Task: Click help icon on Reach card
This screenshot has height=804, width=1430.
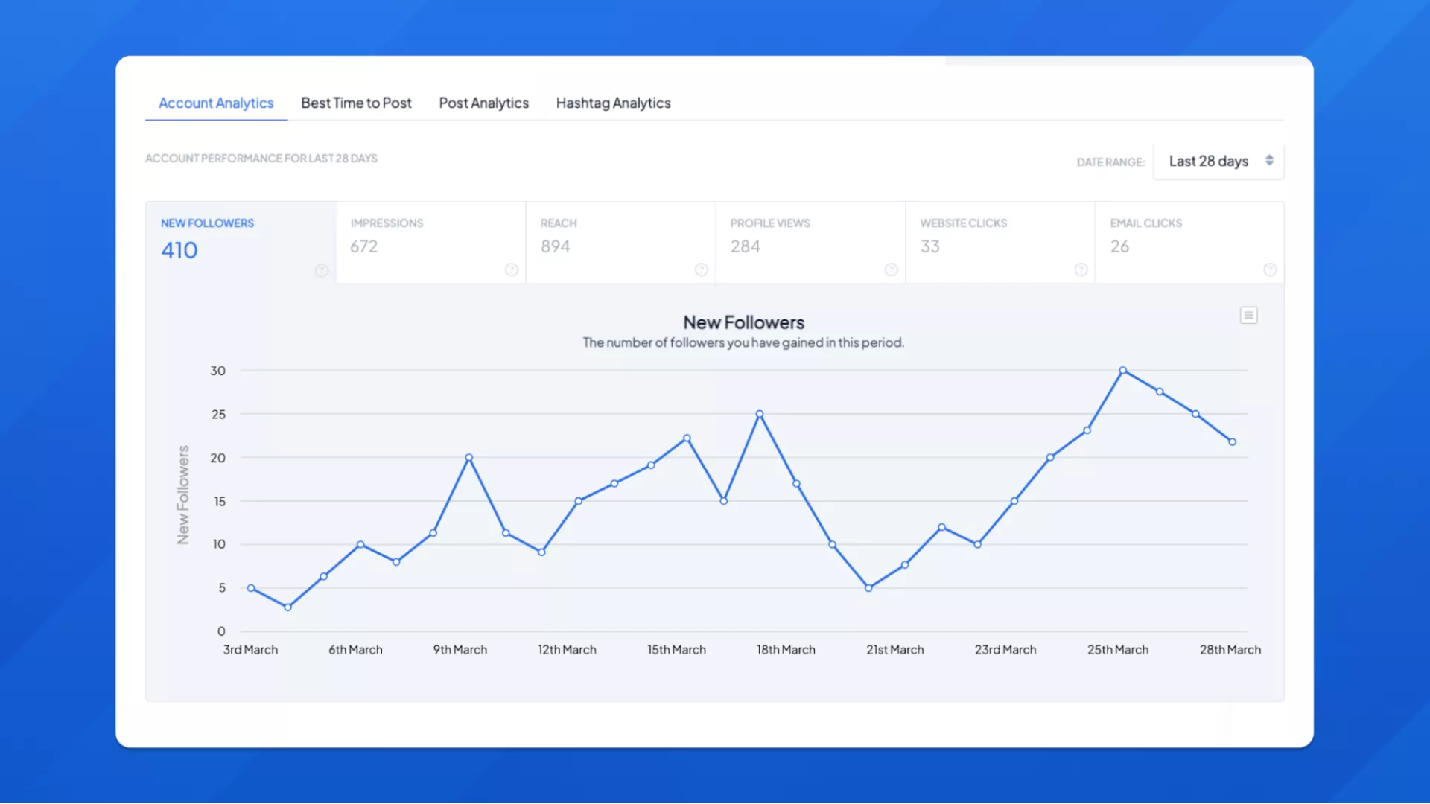Action: 702,269
